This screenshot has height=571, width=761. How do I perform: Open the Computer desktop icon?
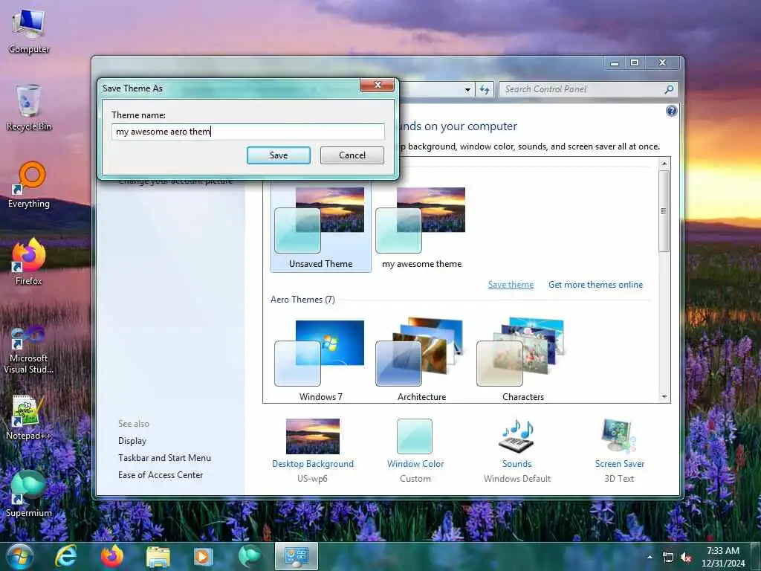click(x=29, y=31)
